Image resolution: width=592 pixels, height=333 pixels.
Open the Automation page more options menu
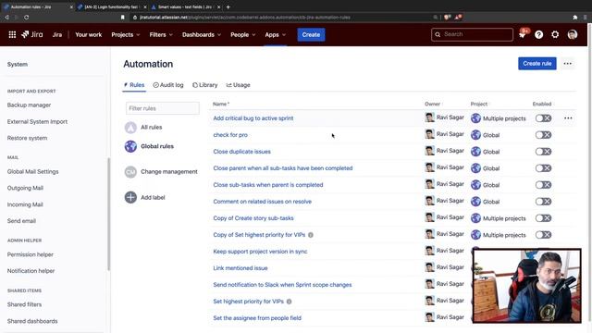[567, 64]
